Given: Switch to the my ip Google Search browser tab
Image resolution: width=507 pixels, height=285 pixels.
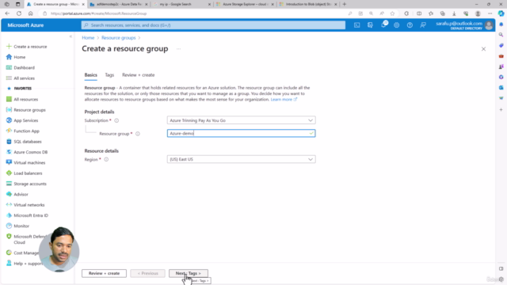Looking at the screenshot, I should 182,4.
